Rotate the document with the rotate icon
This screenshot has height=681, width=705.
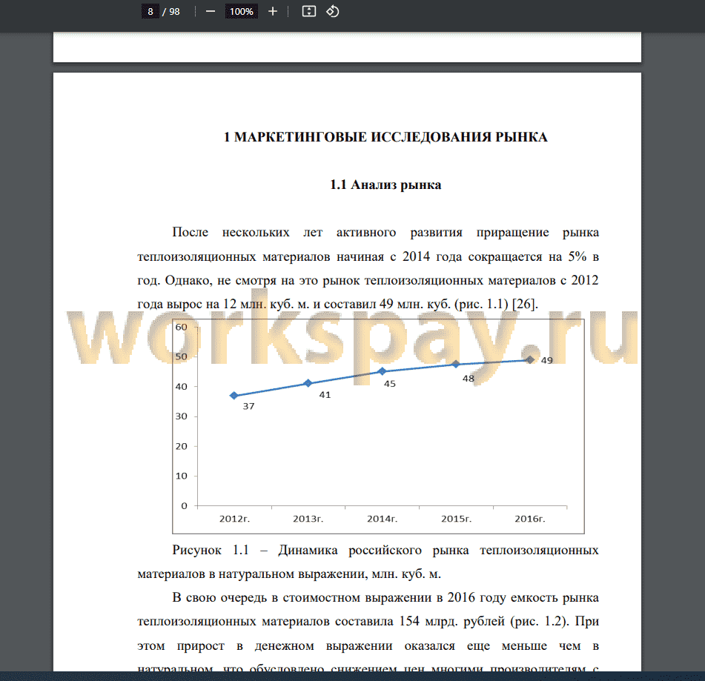(x=333, y=11)
